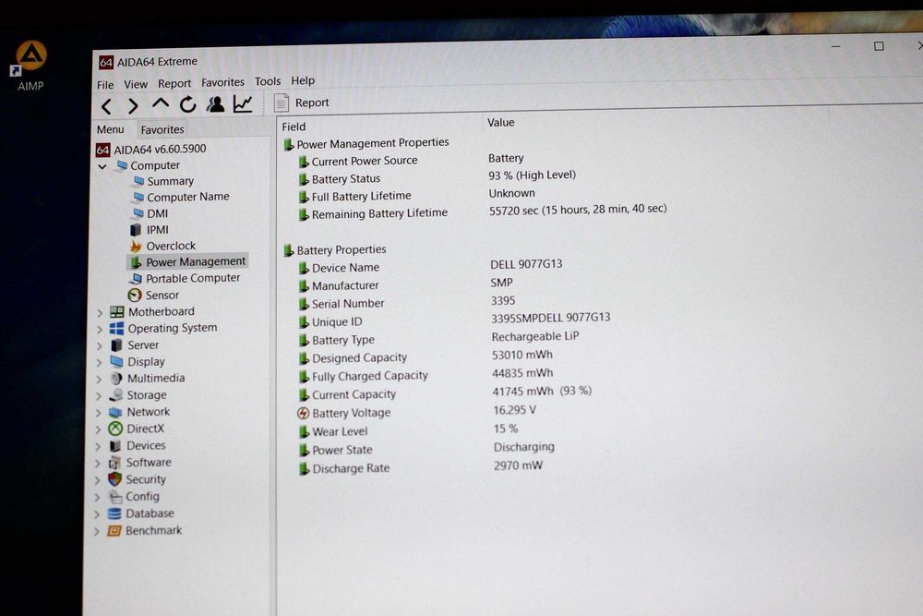Collapse the Computer tree node
923x616 pixels.
102,166
